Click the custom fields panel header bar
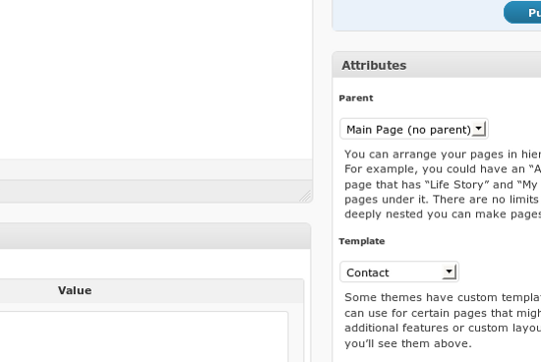Screen dimensions: 541x362 point(154,236)
